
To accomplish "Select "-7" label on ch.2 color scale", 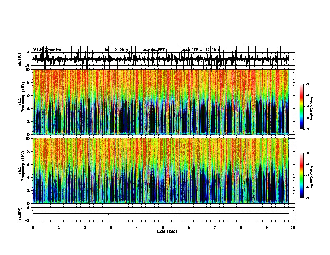I will pos(307,198).
